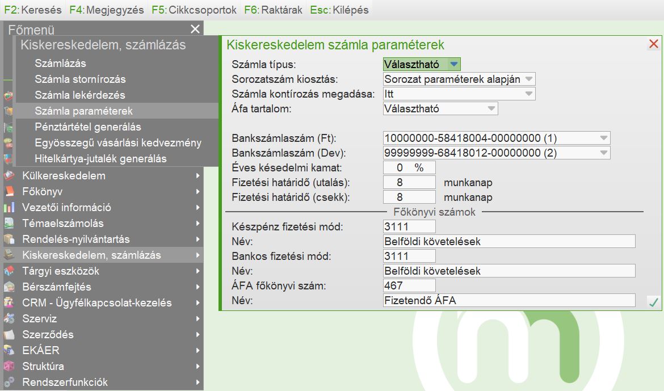Click the Főkönyvi számok section label
Screen dimensions: 664x391
(434, 212)
